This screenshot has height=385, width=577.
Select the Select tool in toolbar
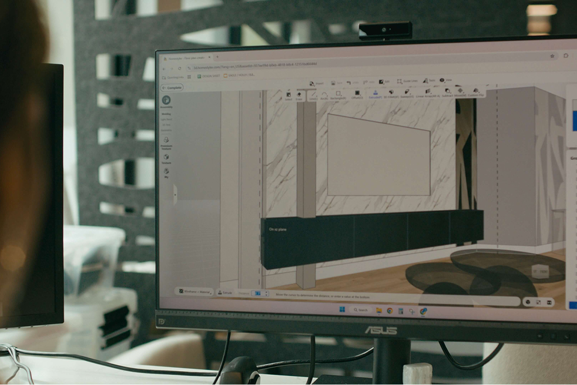click(288, 95)
